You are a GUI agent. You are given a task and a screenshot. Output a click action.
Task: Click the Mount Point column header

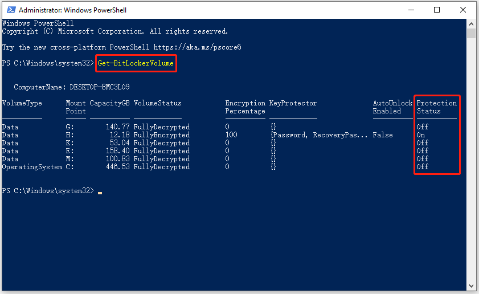(x=76, y=107)
